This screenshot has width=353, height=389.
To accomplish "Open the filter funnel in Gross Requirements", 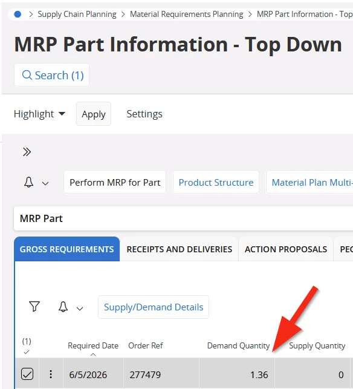I will click(x=34, y=307).
